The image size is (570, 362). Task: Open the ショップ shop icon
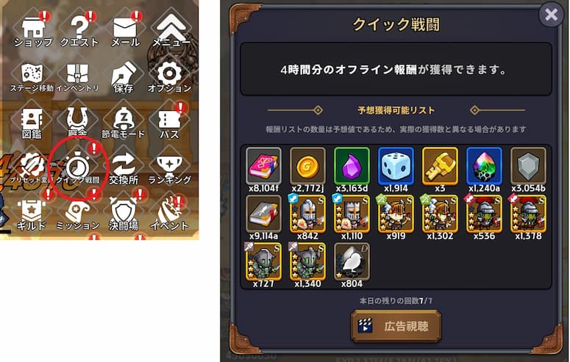coord(32,32)
